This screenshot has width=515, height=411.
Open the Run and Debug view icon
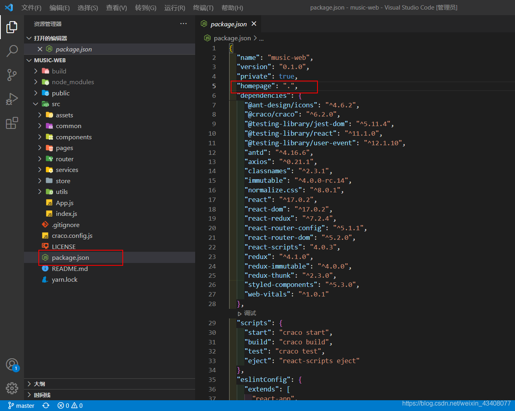tap(12, 99)
